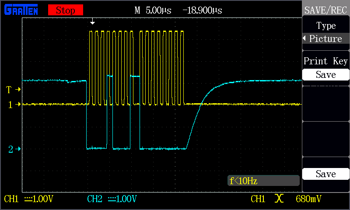The image size is (350, 210).
Task: Click the CH1 trigger source label
Action: pos(258,199)
